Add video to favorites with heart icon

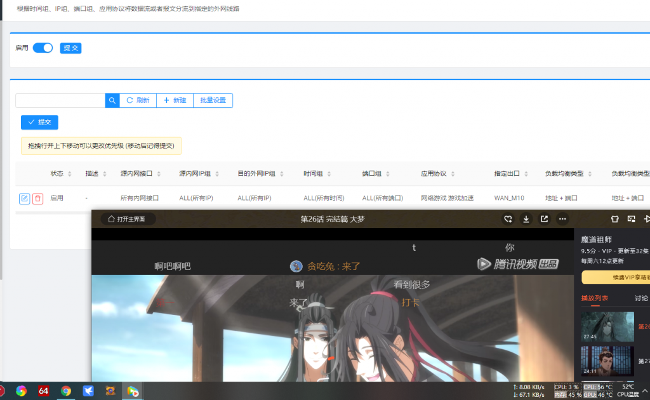[508, 219]
